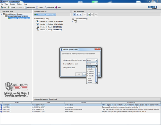Viewport: 161px width, 125px height.
Task: Click the Help book icon in the toolbar
Action: click(x=58, y=8)
